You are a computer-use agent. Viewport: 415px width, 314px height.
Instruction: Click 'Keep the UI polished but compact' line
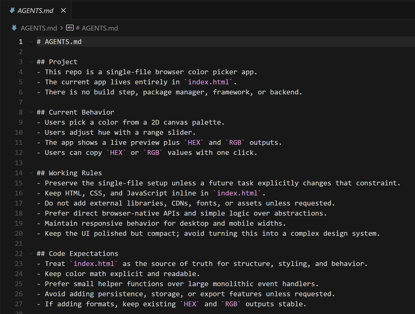[208, 233]
